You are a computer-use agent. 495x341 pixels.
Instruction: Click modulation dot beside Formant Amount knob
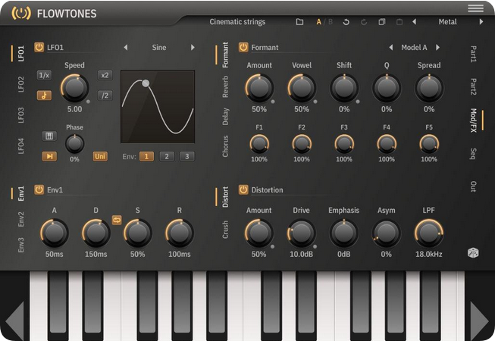pos(273,102)
